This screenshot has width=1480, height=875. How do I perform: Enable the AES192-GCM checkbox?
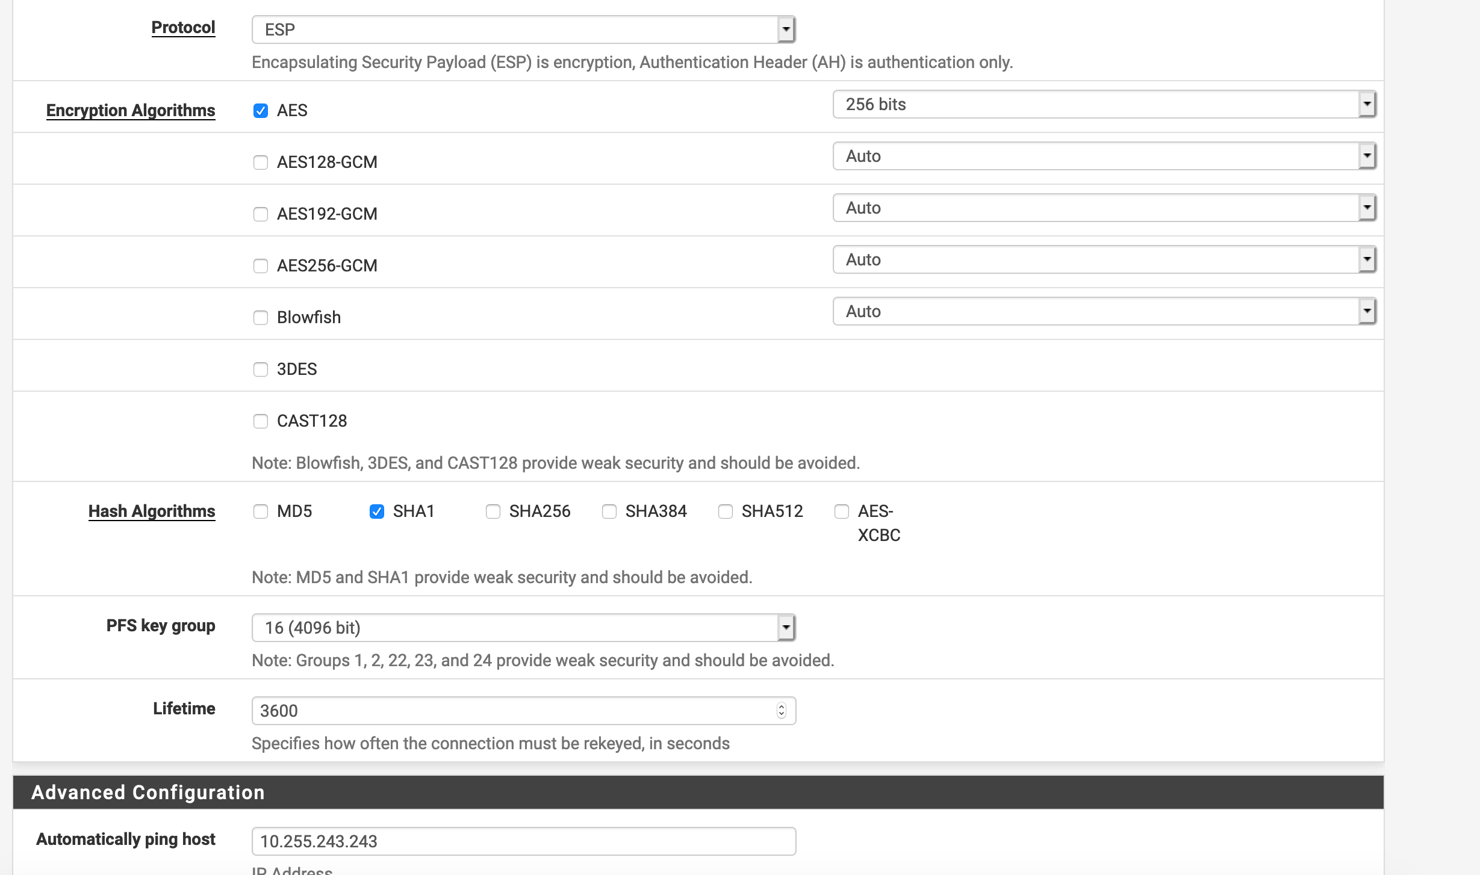[x=260, y=214]
